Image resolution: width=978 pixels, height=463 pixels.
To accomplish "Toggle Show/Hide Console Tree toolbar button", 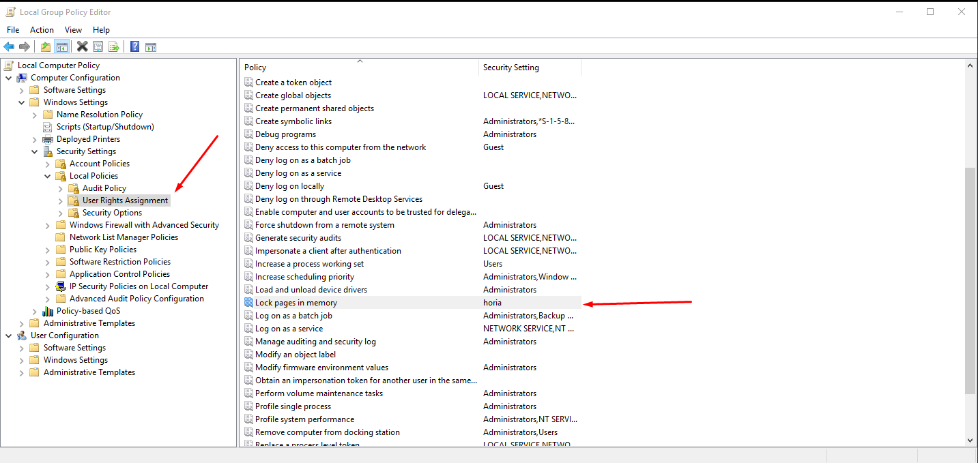I will coord(62,46).
